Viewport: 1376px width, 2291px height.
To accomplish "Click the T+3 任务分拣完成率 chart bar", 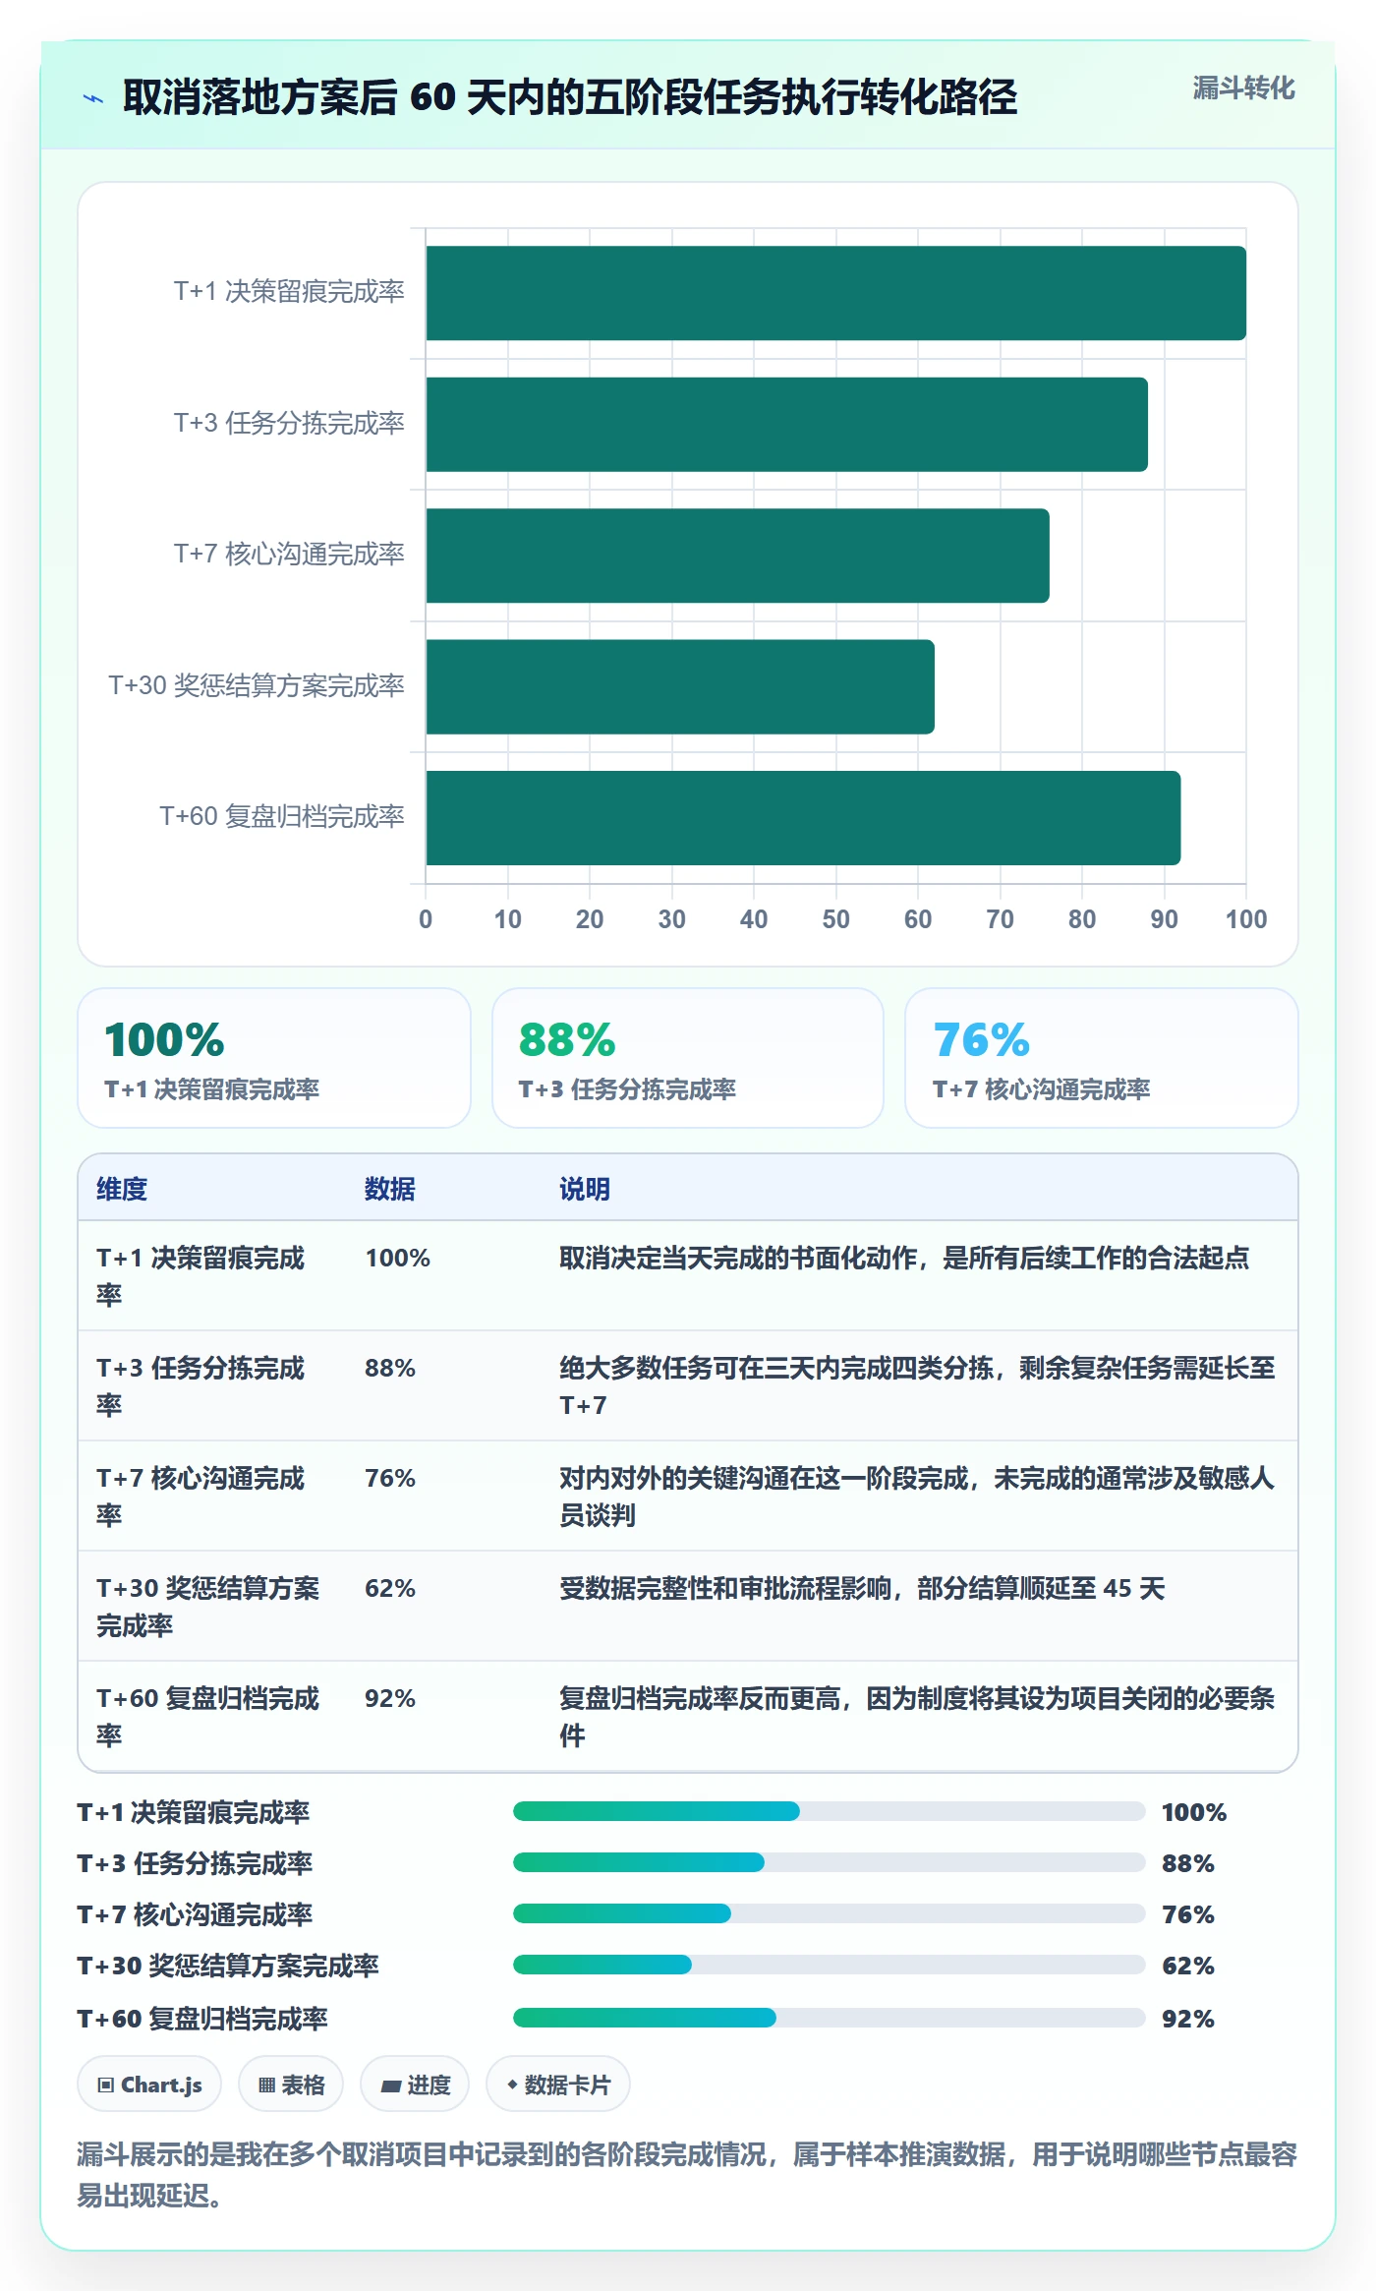I will point(787,425).
